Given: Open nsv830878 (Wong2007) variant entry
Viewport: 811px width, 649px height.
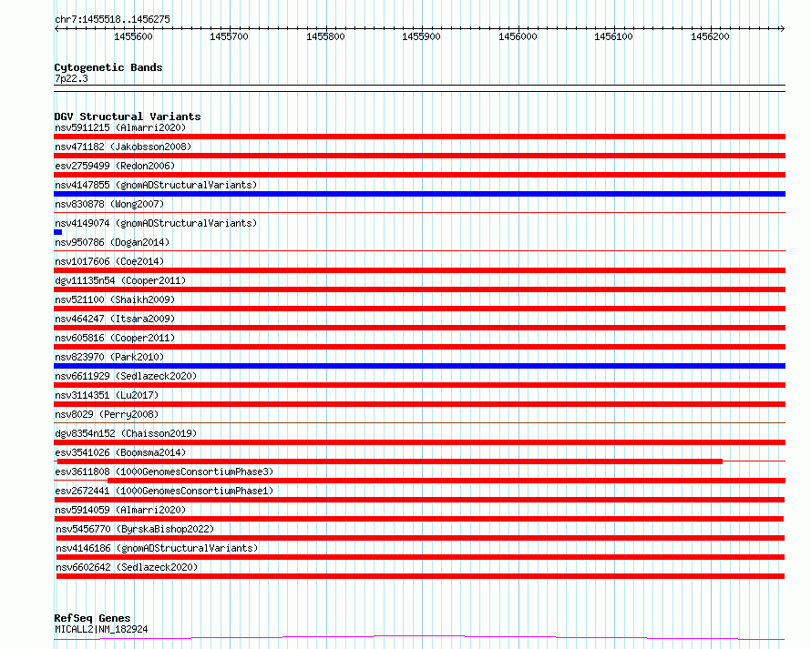Looking at the screenshot, I should (x=109, y=204).
